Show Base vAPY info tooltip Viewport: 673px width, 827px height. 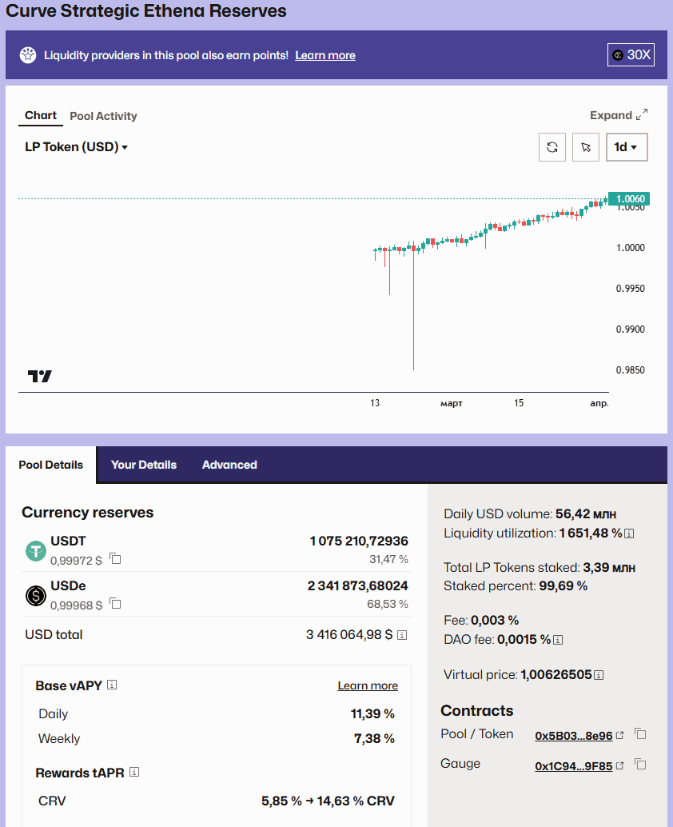[112, 685]
